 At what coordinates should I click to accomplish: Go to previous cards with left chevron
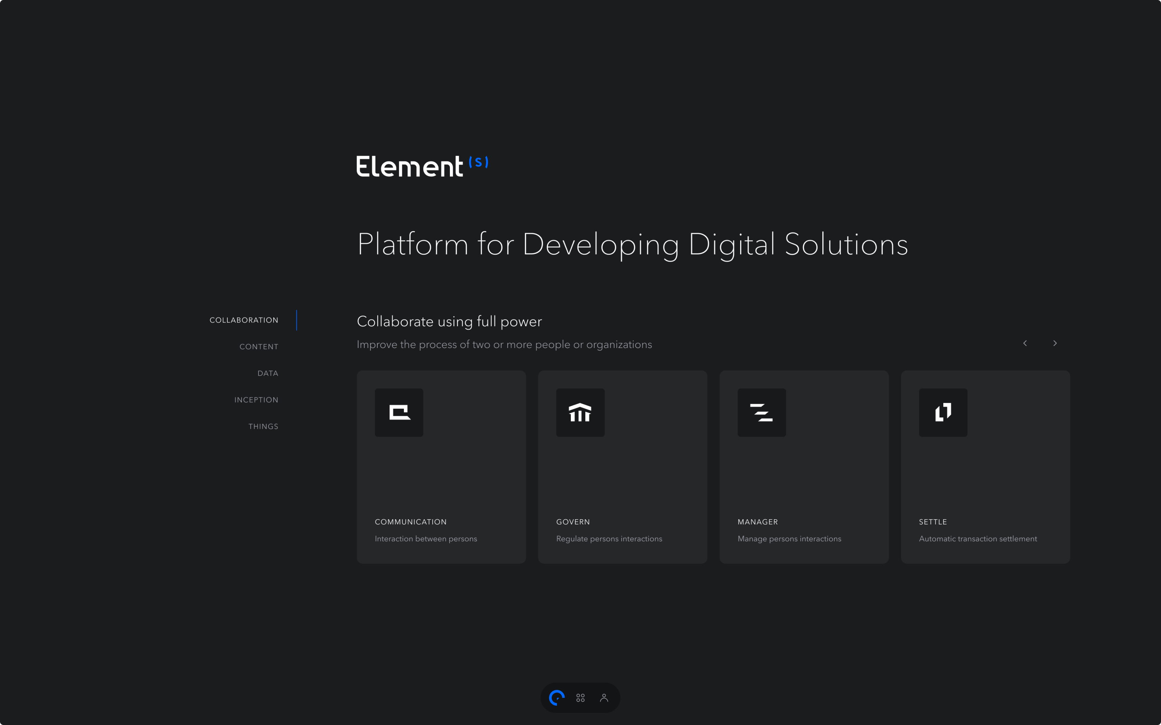coord(1025,343)
